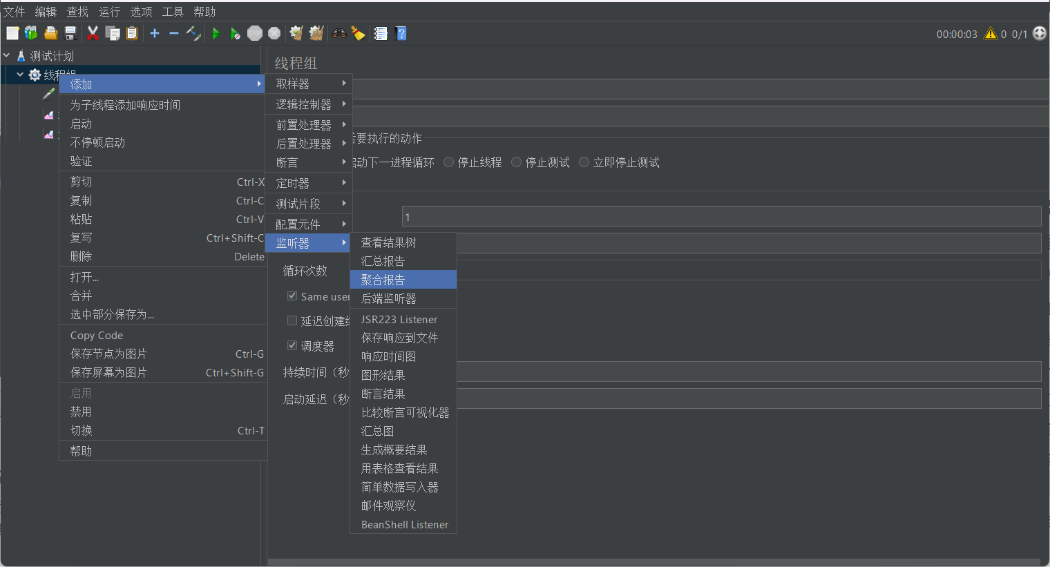Open Search with the binoculars icon
Image resolution: width=1050 pixels, height=567 pixels.
pyautogui.click(x=338, y=33)
